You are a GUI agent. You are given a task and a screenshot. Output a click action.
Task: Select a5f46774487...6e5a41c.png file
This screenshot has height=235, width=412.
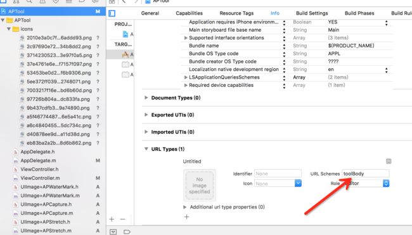point(59,117)
